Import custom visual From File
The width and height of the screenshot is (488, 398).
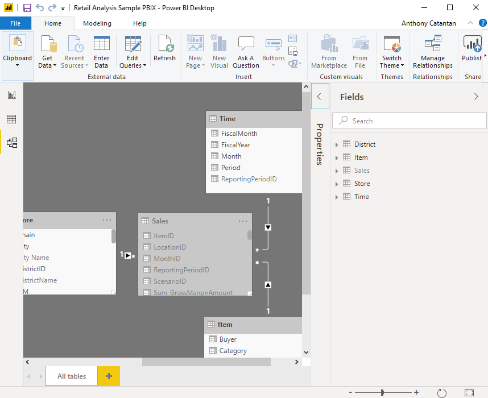tap(360, 52)
